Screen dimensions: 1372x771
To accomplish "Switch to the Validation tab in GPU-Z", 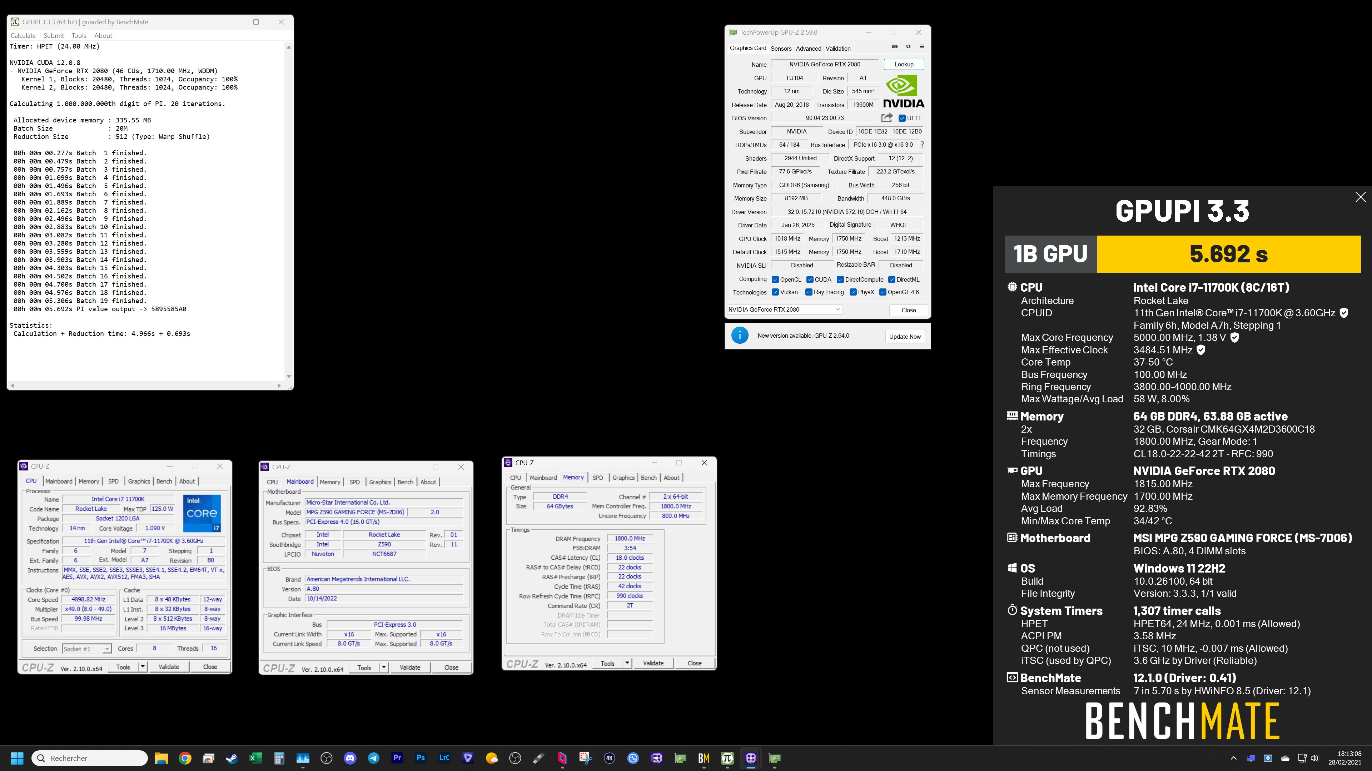I will [838, 49].
